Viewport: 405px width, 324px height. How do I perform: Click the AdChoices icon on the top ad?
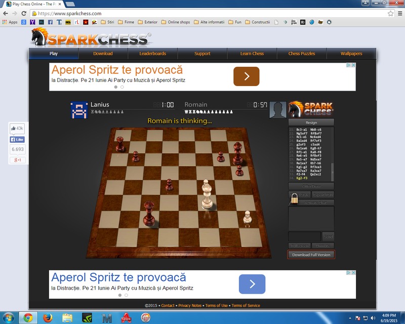[348, 65]
